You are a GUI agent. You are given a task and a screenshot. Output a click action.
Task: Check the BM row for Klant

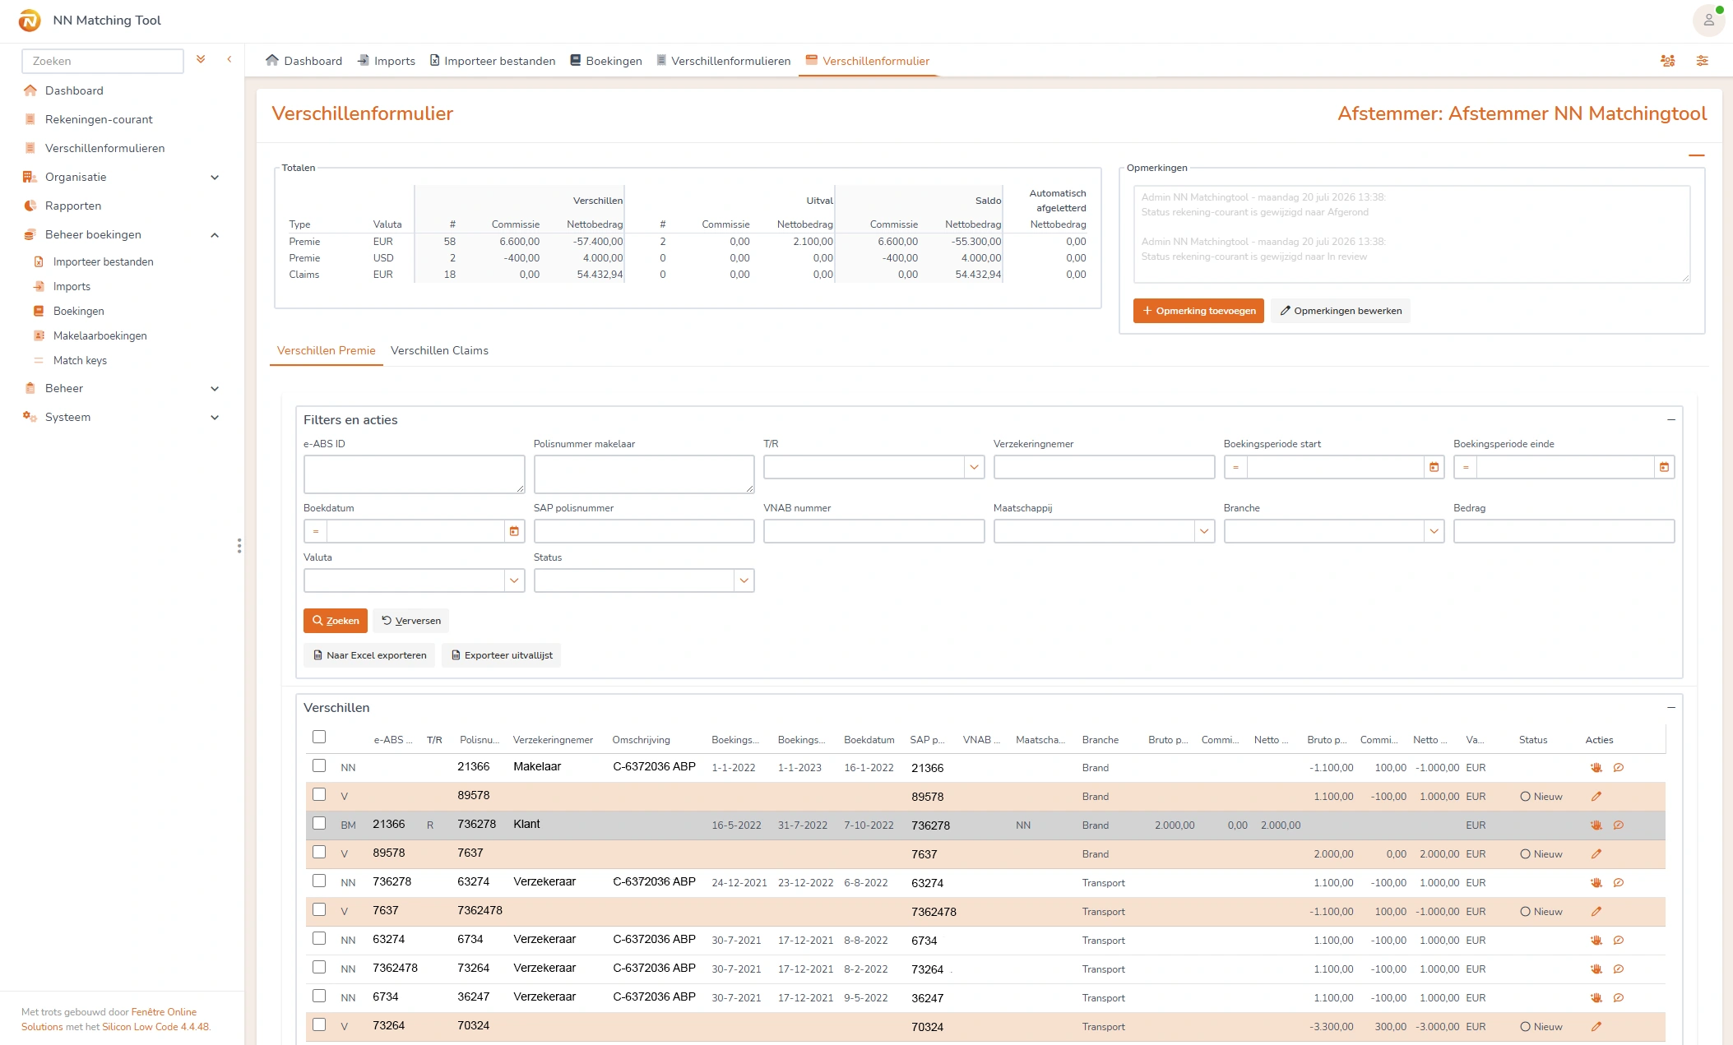point(319,823)
